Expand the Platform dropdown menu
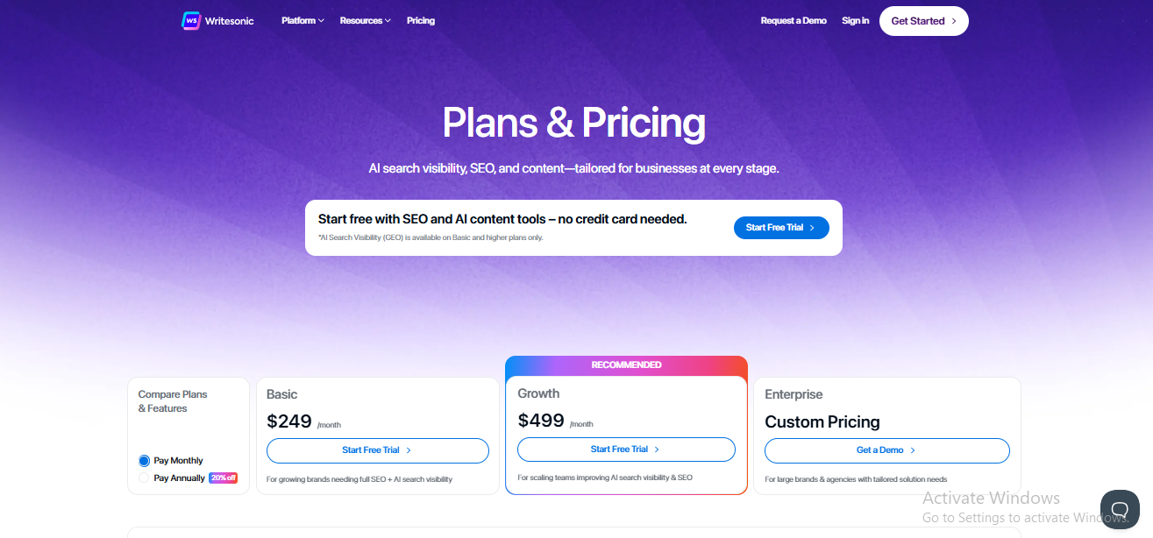Viewport: 1153px width, 538px height. pyautogui.click(x=302, y=20)
